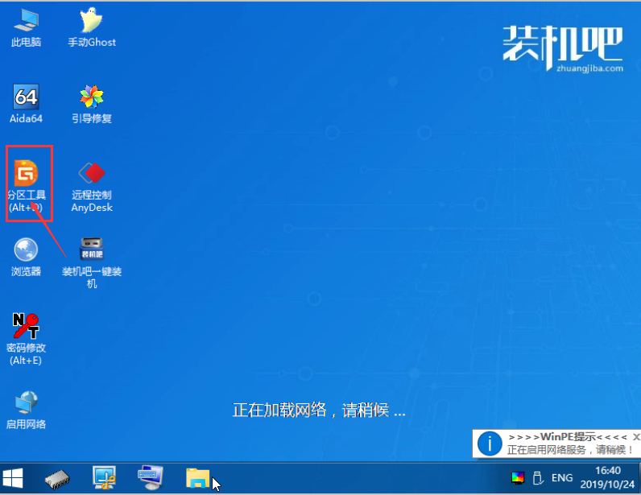Image resolution: width=641 pixels, height=495 pixels.
Task: Close the WinPE提示 notification popup
Action: coord(635,437)
